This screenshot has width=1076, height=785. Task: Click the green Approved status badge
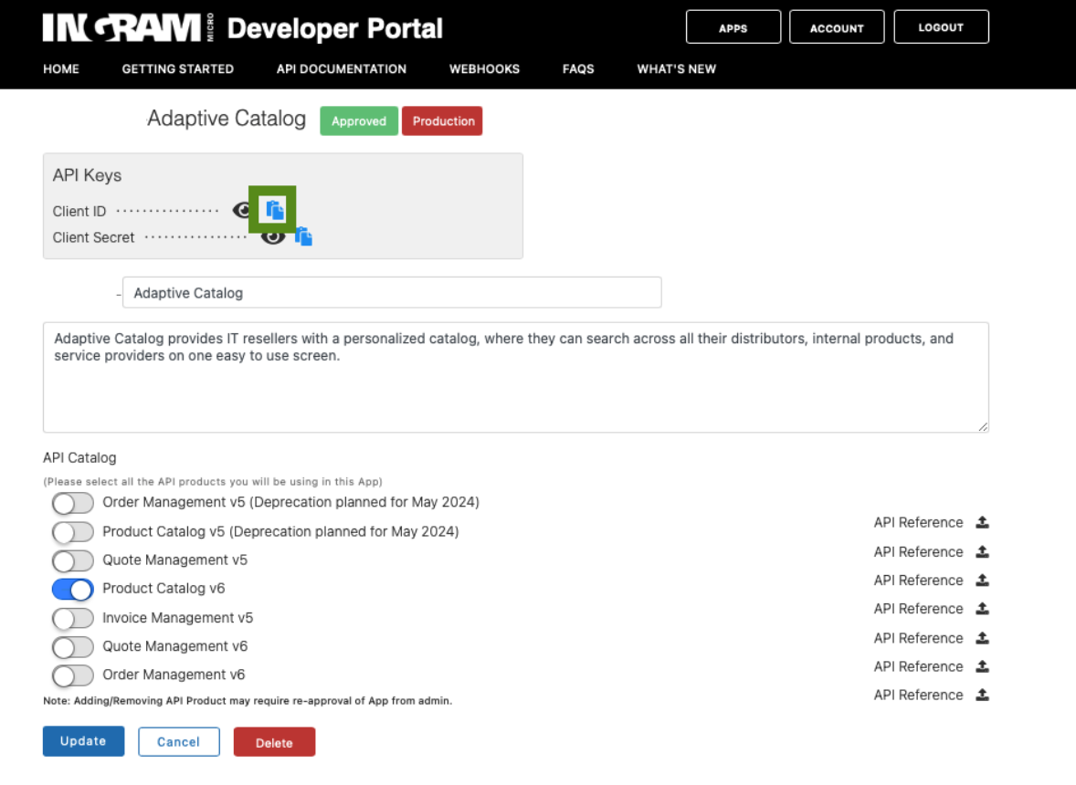coord(359,121)
